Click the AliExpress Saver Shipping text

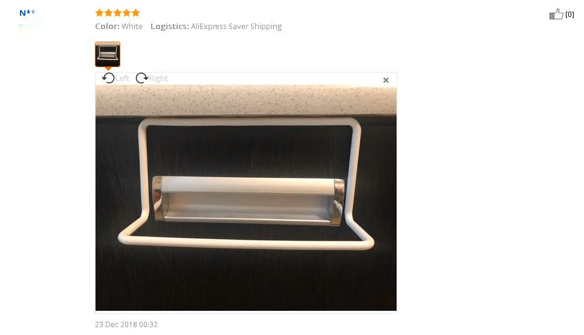pos(236,27)
